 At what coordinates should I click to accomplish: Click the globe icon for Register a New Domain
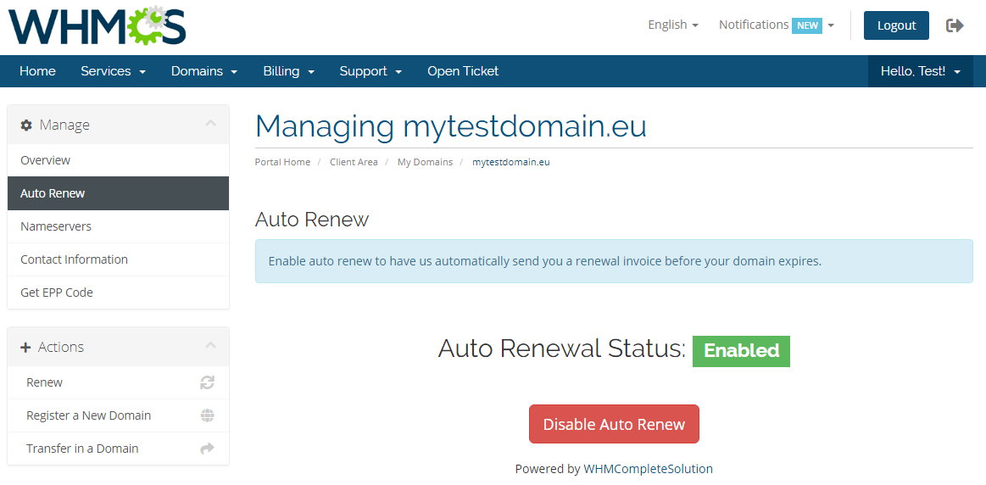pyautogui.click(x=207, y=415)
